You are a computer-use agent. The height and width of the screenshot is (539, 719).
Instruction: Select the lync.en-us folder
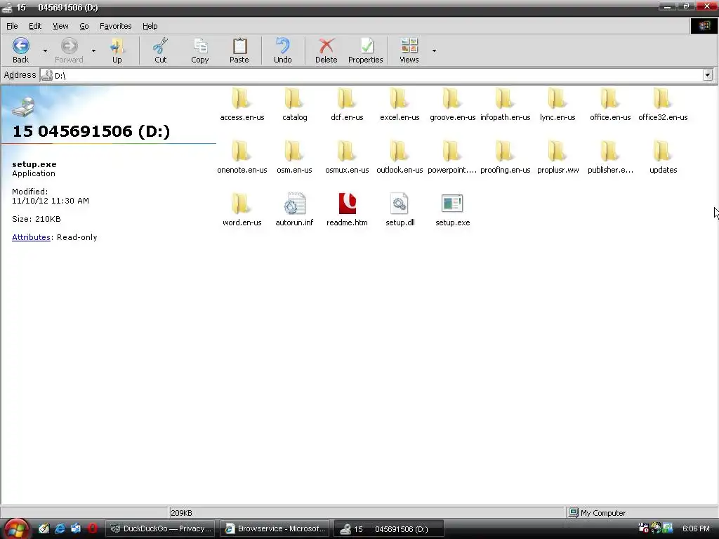point(557,105)
